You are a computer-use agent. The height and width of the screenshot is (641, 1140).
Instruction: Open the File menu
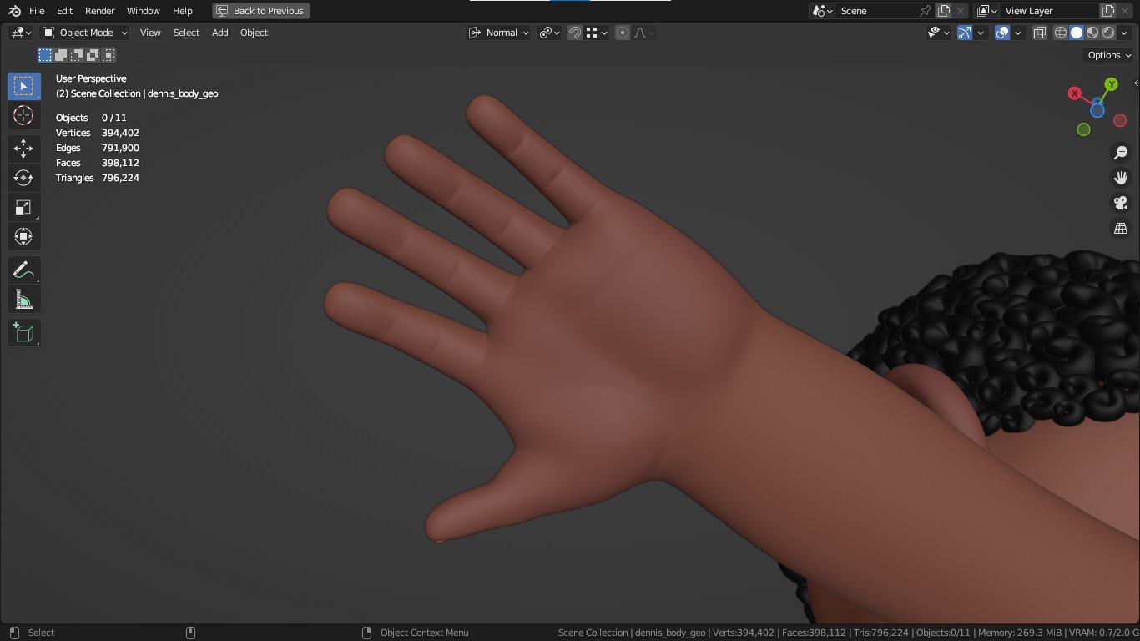tap(37, 11)
